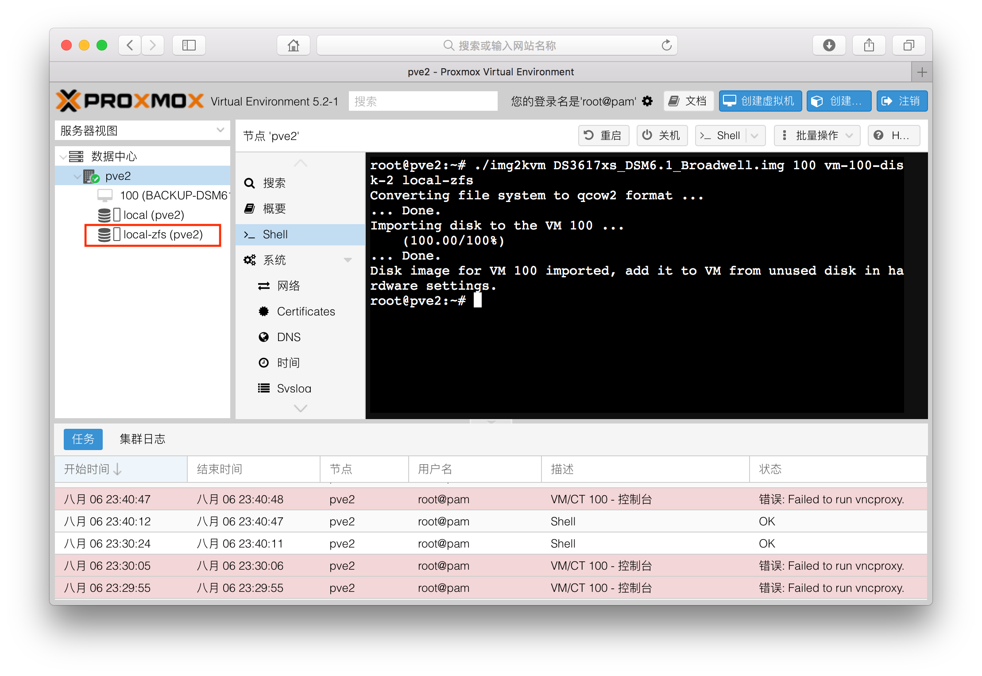Image resolution: width=982 pixels, height=676 pixels.
Task: Click the 注销 logout button
Action: pos(902,101)
